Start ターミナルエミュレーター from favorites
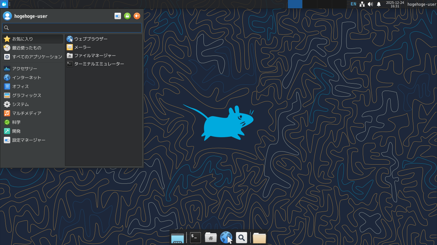The width and height of the screenshot is (437, 245). pyautogui.click(x=103, y=64)
